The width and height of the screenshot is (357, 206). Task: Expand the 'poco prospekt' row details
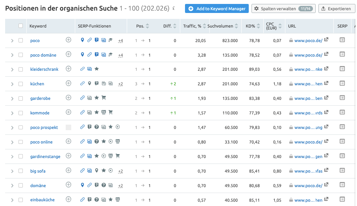pyautogui.click(x=12, y=127)
